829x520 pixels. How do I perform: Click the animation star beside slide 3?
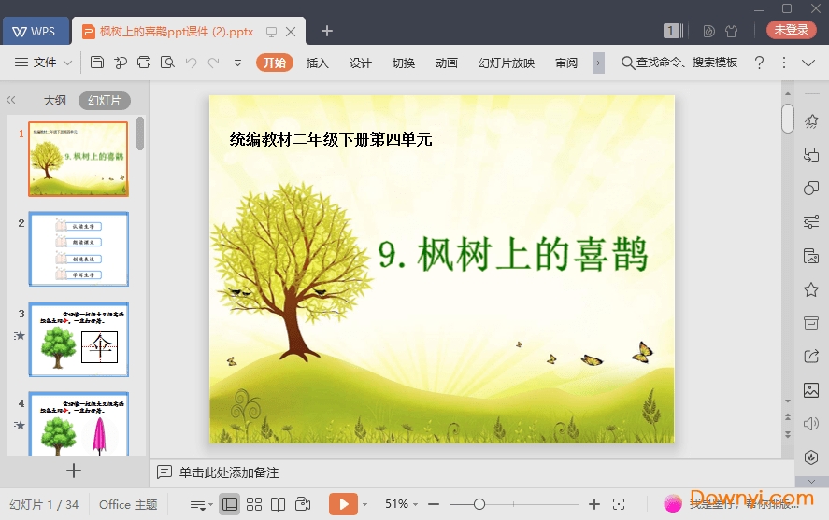[20, 335]
